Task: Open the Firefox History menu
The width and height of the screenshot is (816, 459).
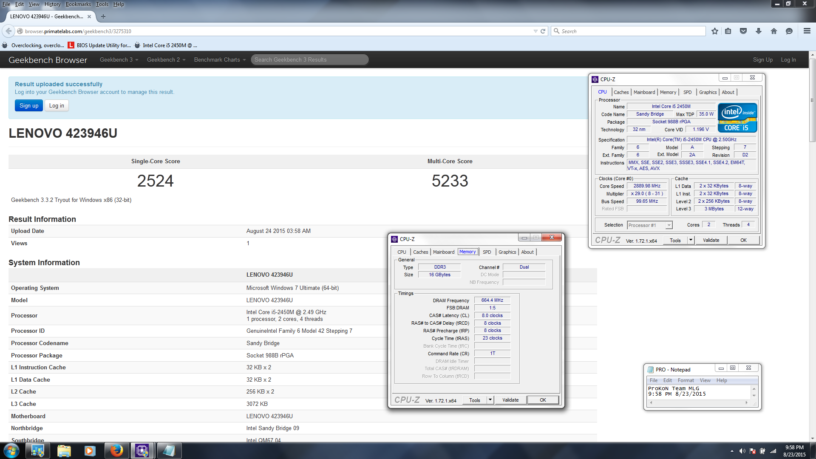Action: click(52, 4)
